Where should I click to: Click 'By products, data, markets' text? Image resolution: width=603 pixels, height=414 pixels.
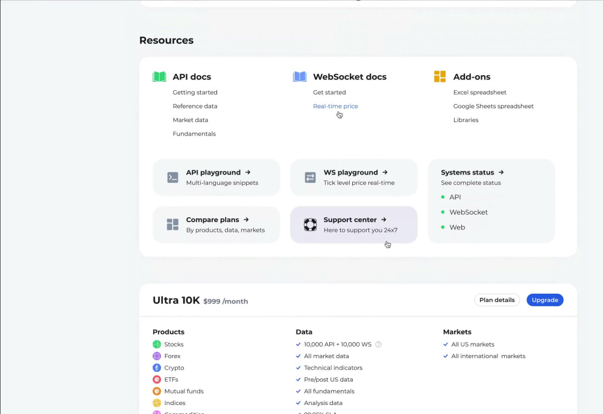click(x=226, y=230)
